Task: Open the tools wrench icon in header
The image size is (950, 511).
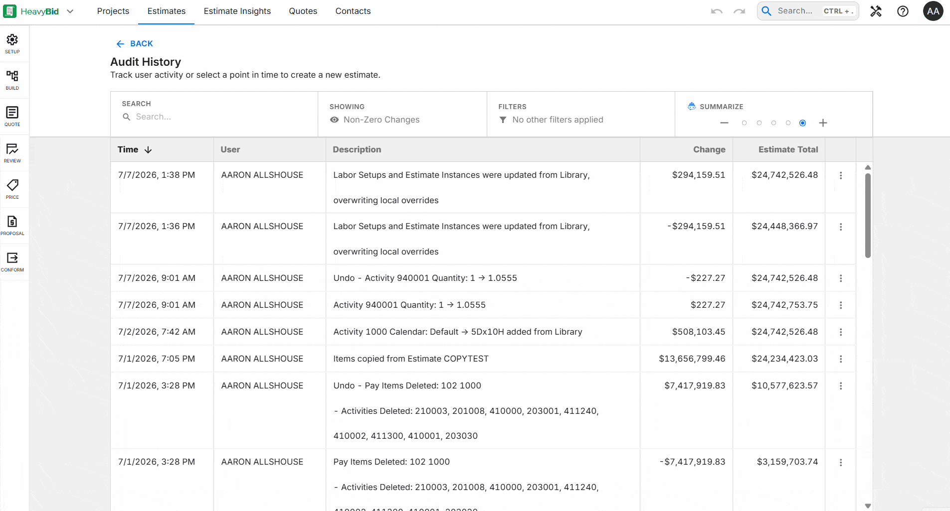Action: tap(876, 11)
